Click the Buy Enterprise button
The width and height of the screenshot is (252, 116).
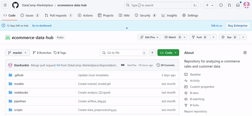238,26
